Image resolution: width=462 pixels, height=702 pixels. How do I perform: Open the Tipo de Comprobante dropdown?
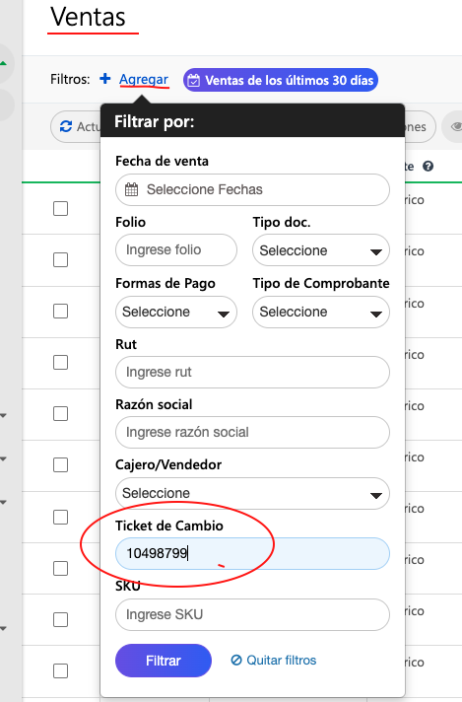pos(321,312)
